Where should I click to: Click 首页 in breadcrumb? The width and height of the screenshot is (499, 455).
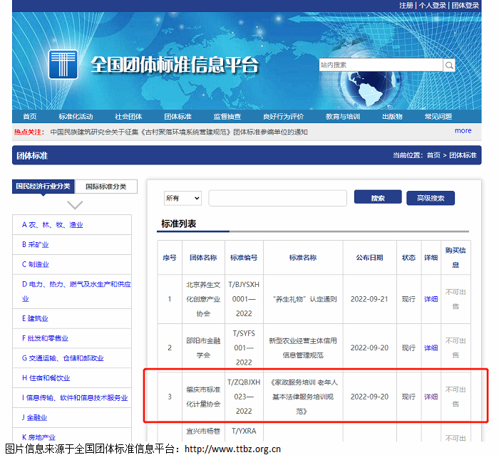pyautogui.click(x=433, y=155)
